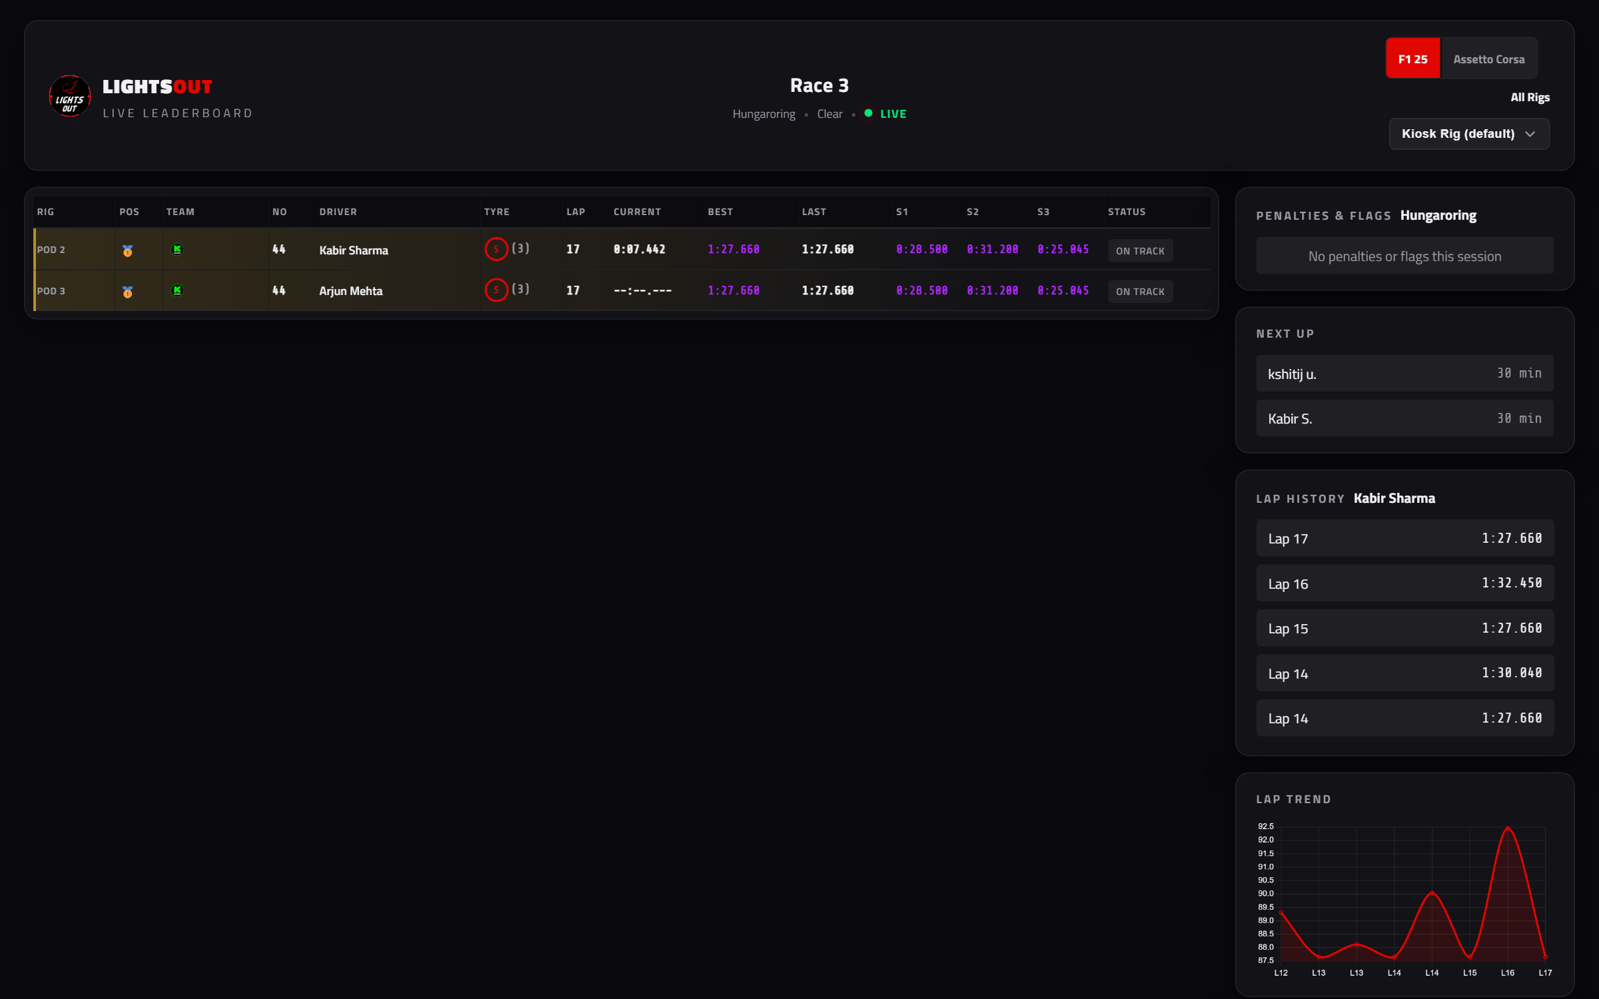Click the CURRENT column header
Screen dimensions: 1599x999
tap(637, 212)
